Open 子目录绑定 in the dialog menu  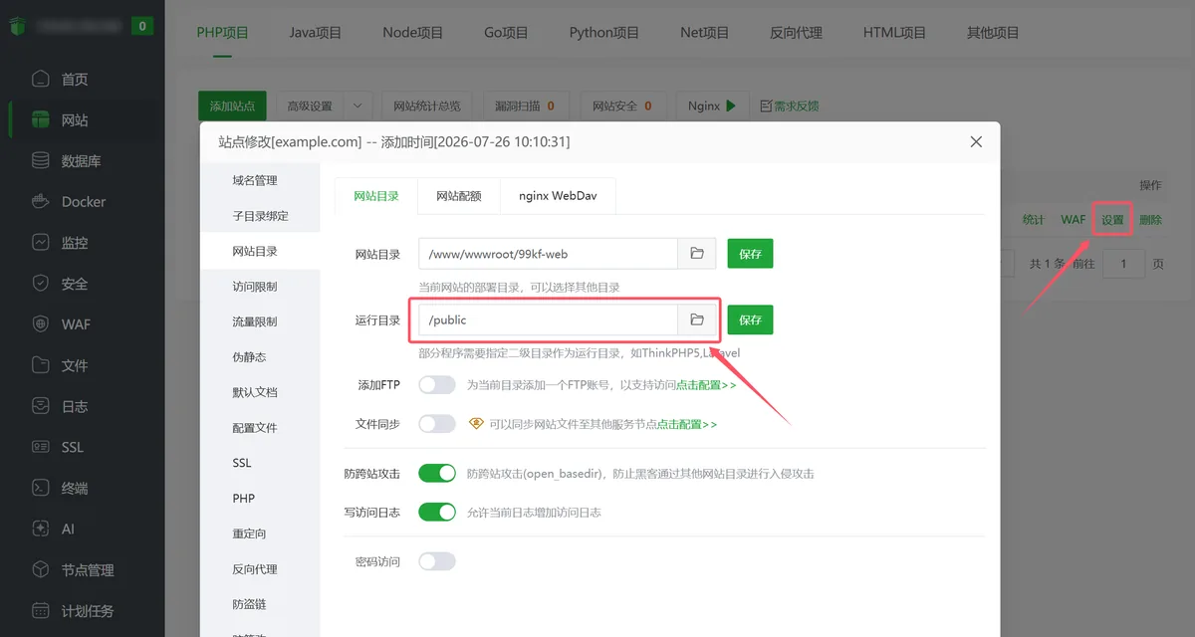(x=260, y=216)
